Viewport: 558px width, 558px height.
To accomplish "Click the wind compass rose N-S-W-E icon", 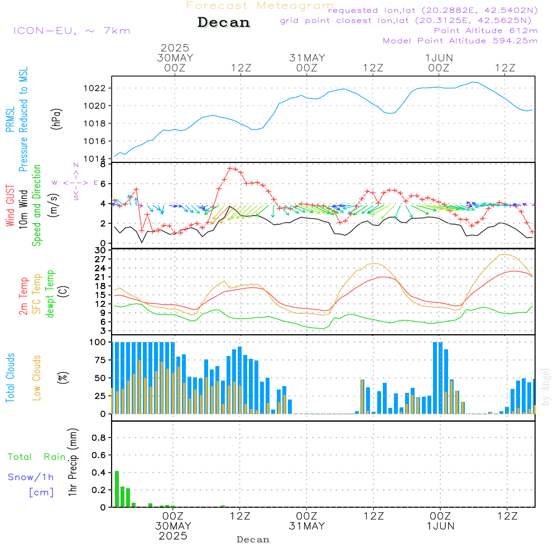I will click(x=76, y=182).
